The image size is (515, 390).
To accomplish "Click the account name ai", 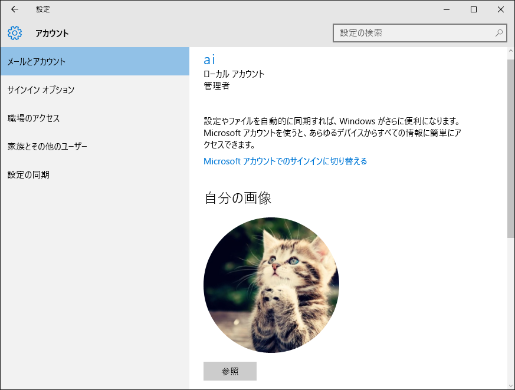I will coord(209,60).
